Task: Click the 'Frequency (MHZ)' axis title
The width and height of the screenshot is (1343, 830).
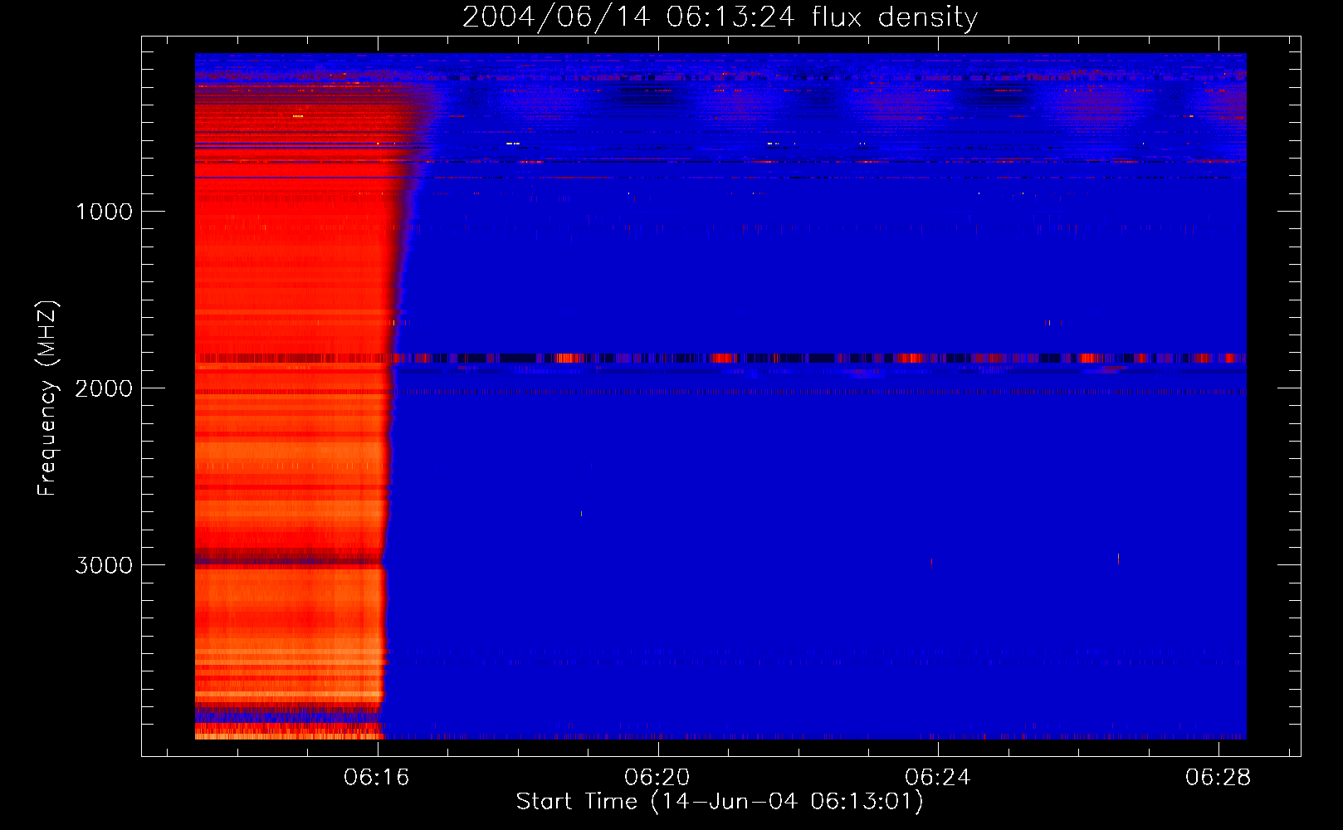Action: pos(47,398)
